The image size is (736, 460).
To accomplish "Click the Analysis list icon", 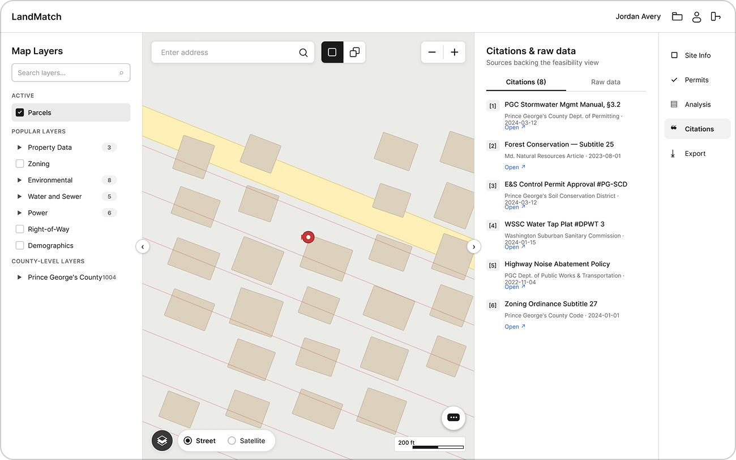I will (674, 105).
